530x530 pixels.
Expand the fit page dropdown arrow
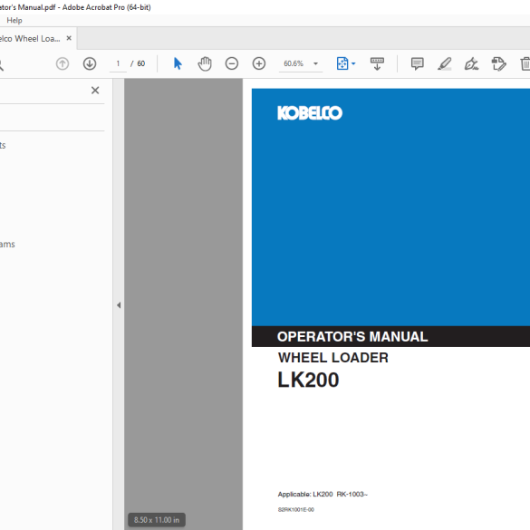[x=353, y=63]
